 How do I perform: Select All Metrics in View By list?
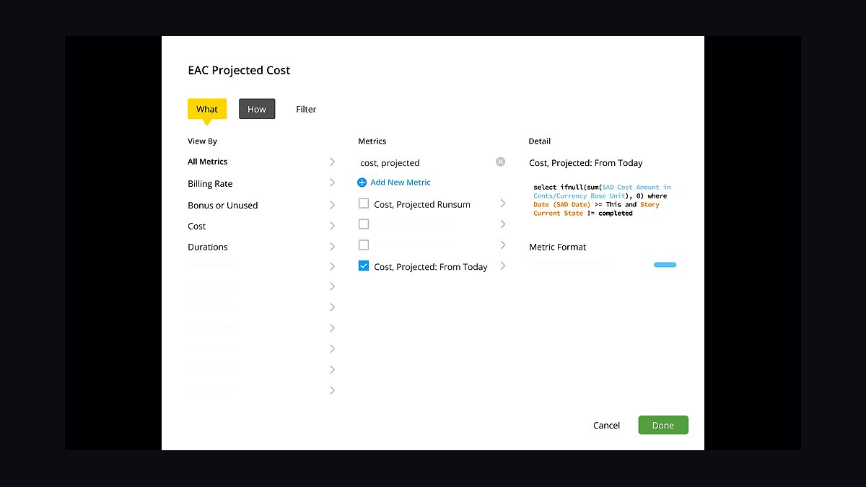tap(208, 162)
